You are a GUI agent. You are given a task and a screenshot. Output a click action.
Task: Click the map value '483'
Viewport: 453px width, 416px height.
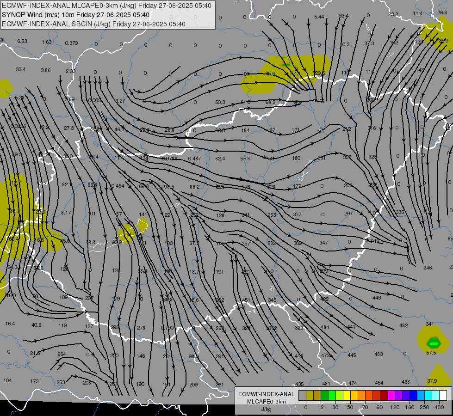tap(379, 354)
